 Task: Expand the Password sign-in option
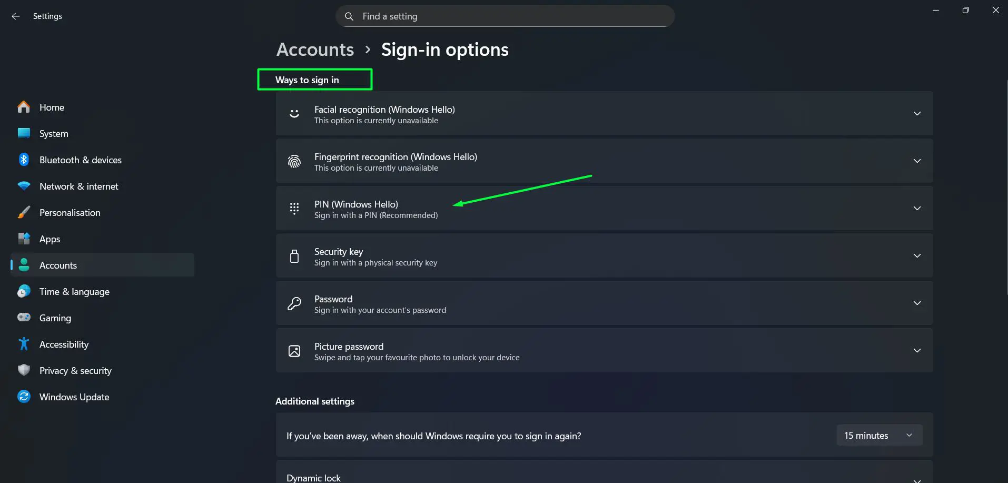[917, 303]
